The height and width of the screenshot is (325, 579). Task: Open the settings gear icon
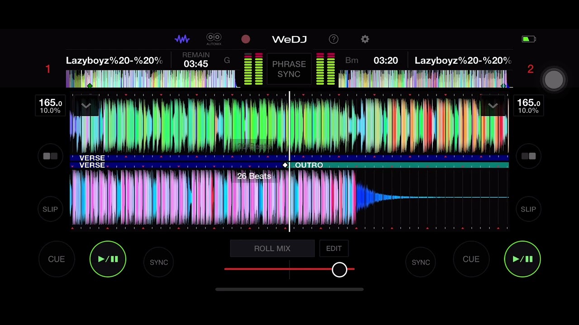tap(365, 39)
